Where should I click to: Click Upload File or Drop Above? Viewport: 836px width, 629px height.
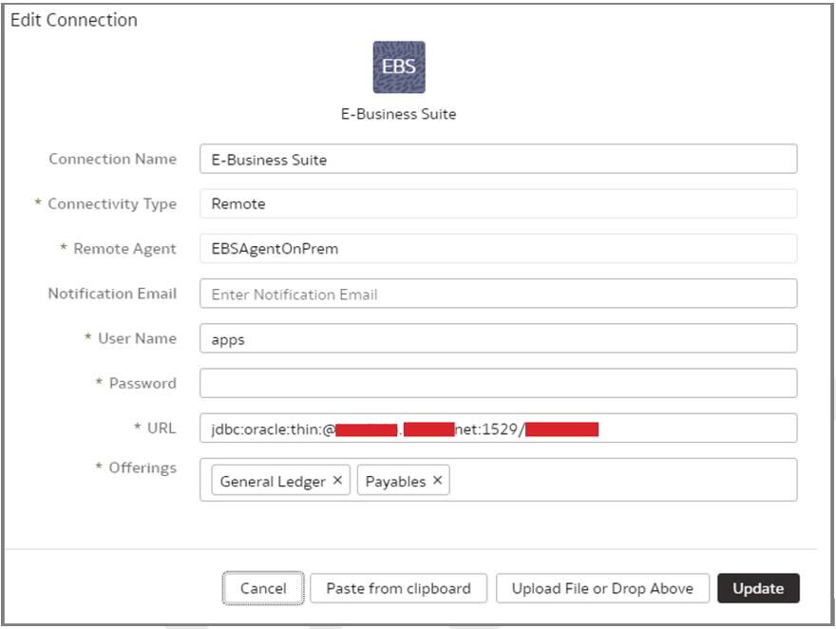600,588
